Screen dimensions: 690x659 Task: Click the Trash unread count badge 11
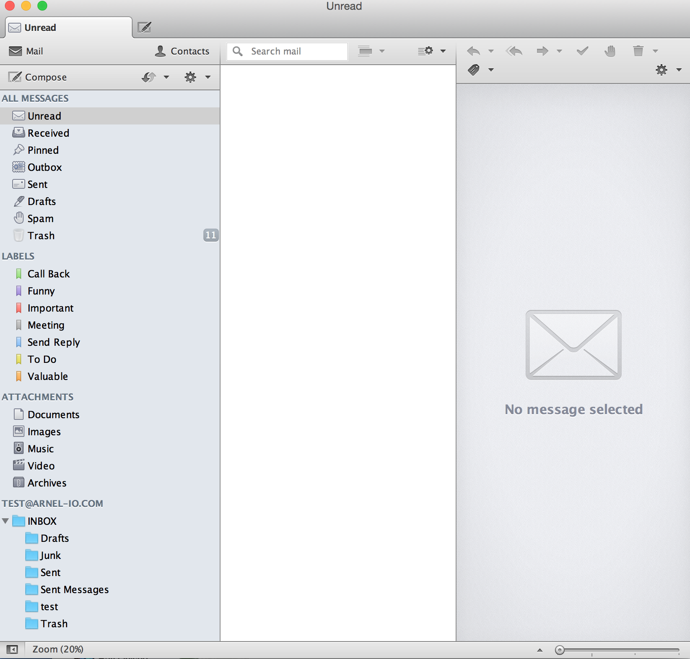coord(211,235)
